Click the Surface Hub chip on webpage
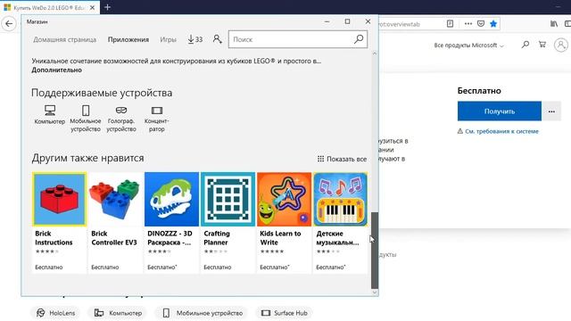This screenshot has width=571, height=321. (285, 313)
